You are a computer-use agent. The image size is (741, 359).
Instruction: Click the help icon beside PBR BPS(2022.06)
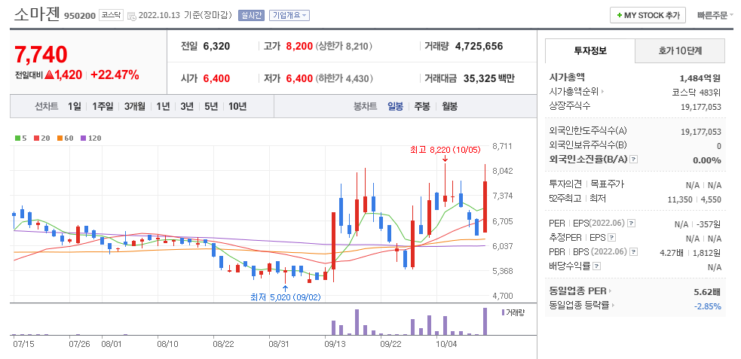click(x=634, y=251)
